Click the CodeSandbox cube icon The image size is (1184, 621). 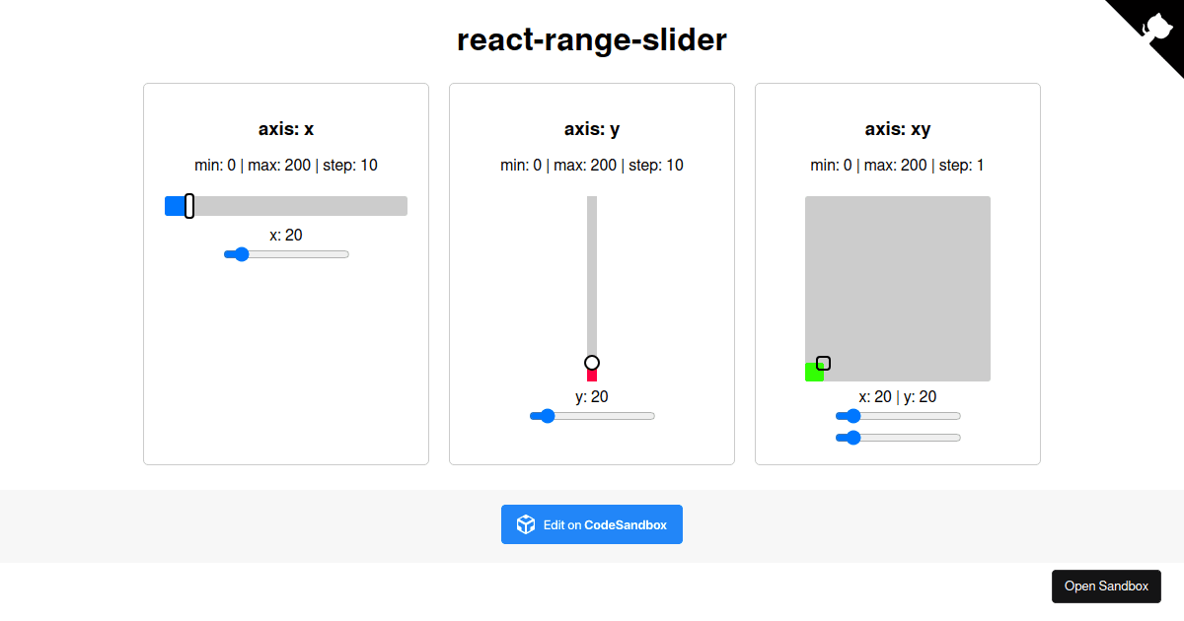524,524
